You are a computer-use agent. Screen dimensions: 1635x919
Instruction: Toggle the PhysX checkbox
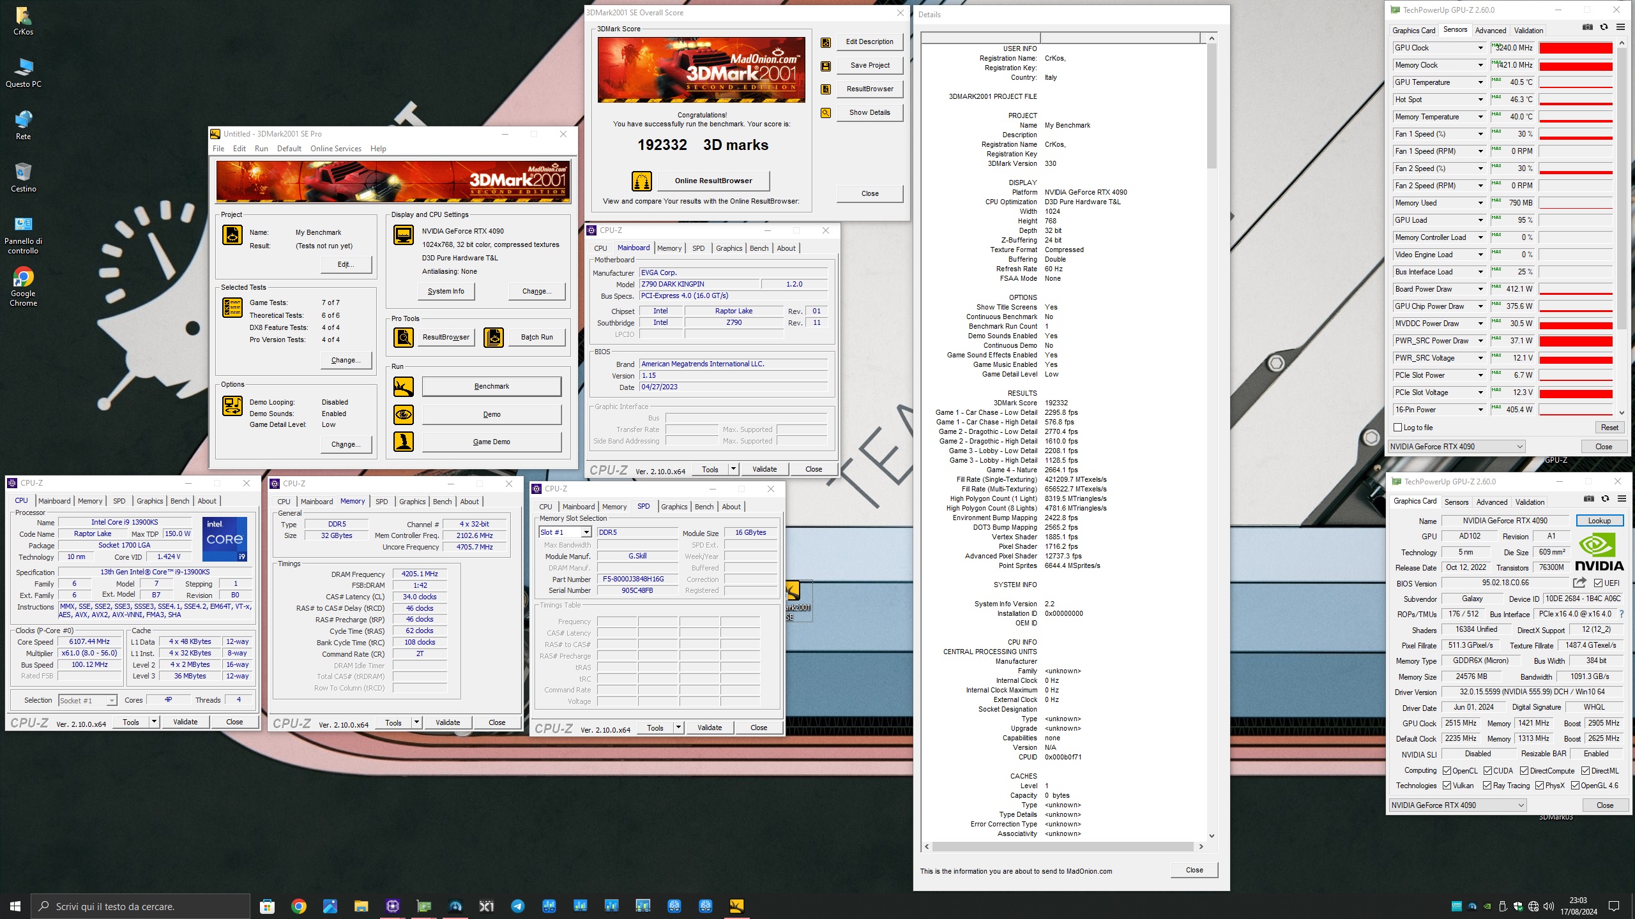coord(1540,786)
